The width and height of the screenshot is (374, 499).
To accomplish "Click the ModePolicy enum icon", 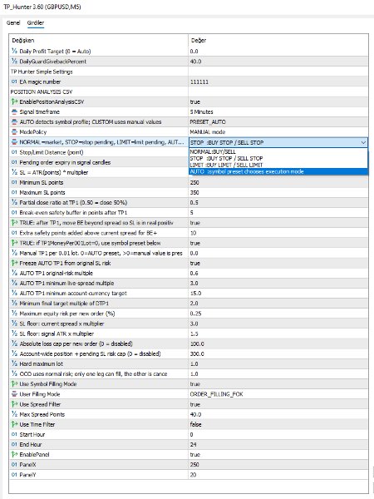I will click(x=14, y=132).
